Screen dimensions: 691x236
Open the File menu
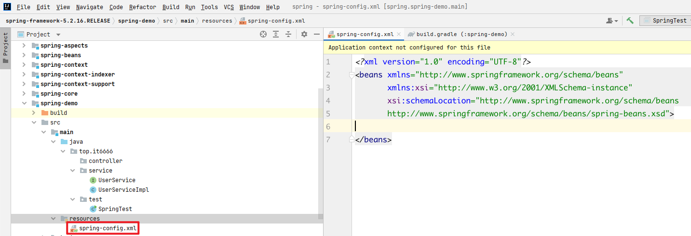click(x=23, y=7)
